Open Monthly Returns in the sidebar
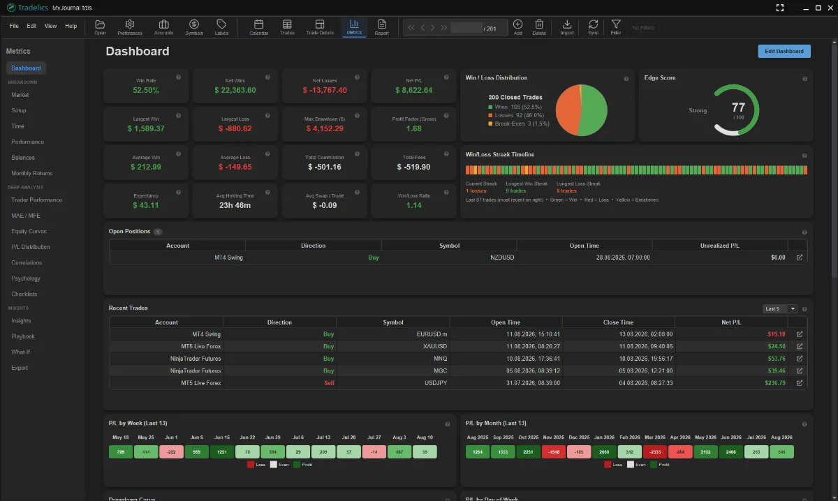The width and height of the screenshot is (838, 501). tap(31, 173)
